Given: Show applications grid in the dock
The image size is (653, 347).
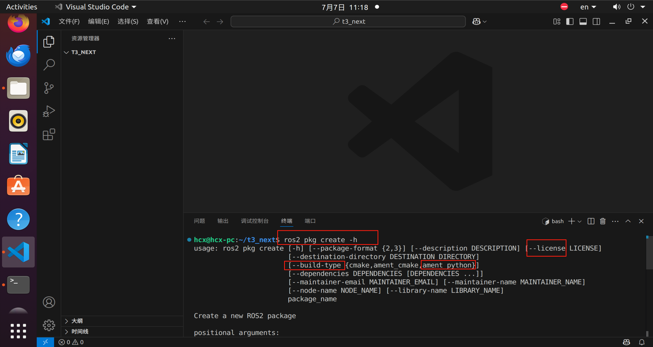Looking at the screenshot, I should [x=18, y=331].
